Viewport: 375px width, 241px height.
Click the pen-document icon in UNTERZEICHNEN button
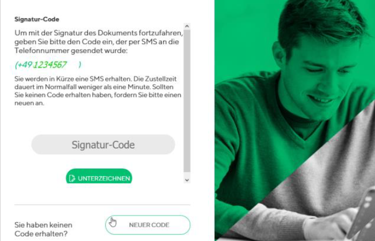coord(72,178)
